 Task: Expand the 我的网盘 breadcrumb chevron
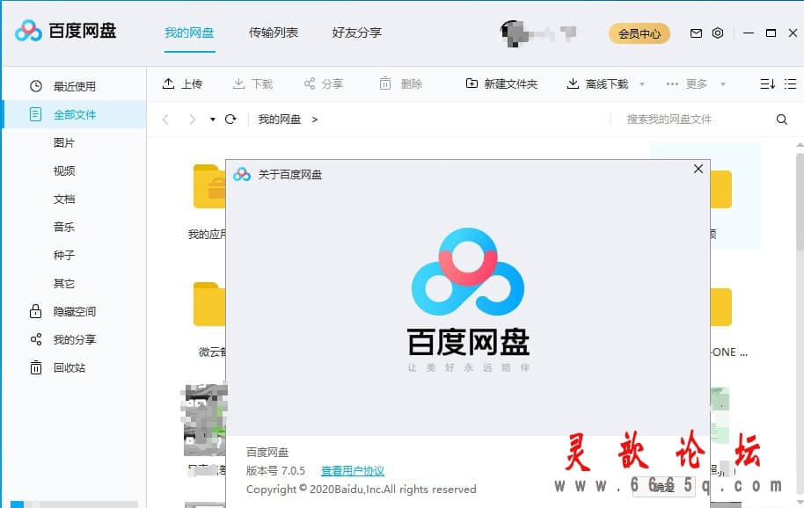315,120
